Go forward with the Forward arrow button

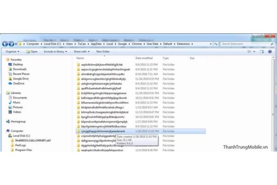11,44
